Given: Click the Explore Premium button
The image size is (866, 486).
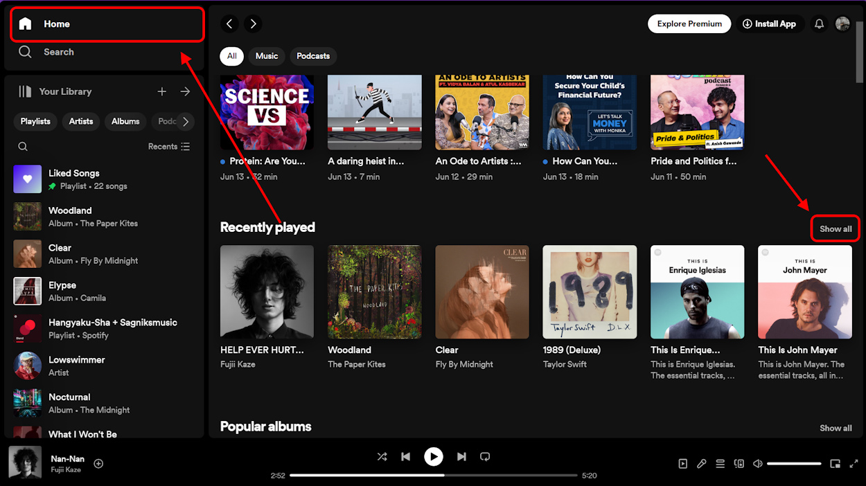Looking at the screenshot, I should coord(689,24).
